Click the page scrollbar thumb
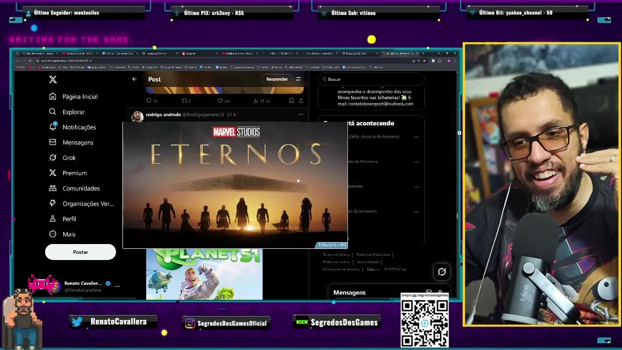Screen dimensions: 622x350 (x=456, y=216)
